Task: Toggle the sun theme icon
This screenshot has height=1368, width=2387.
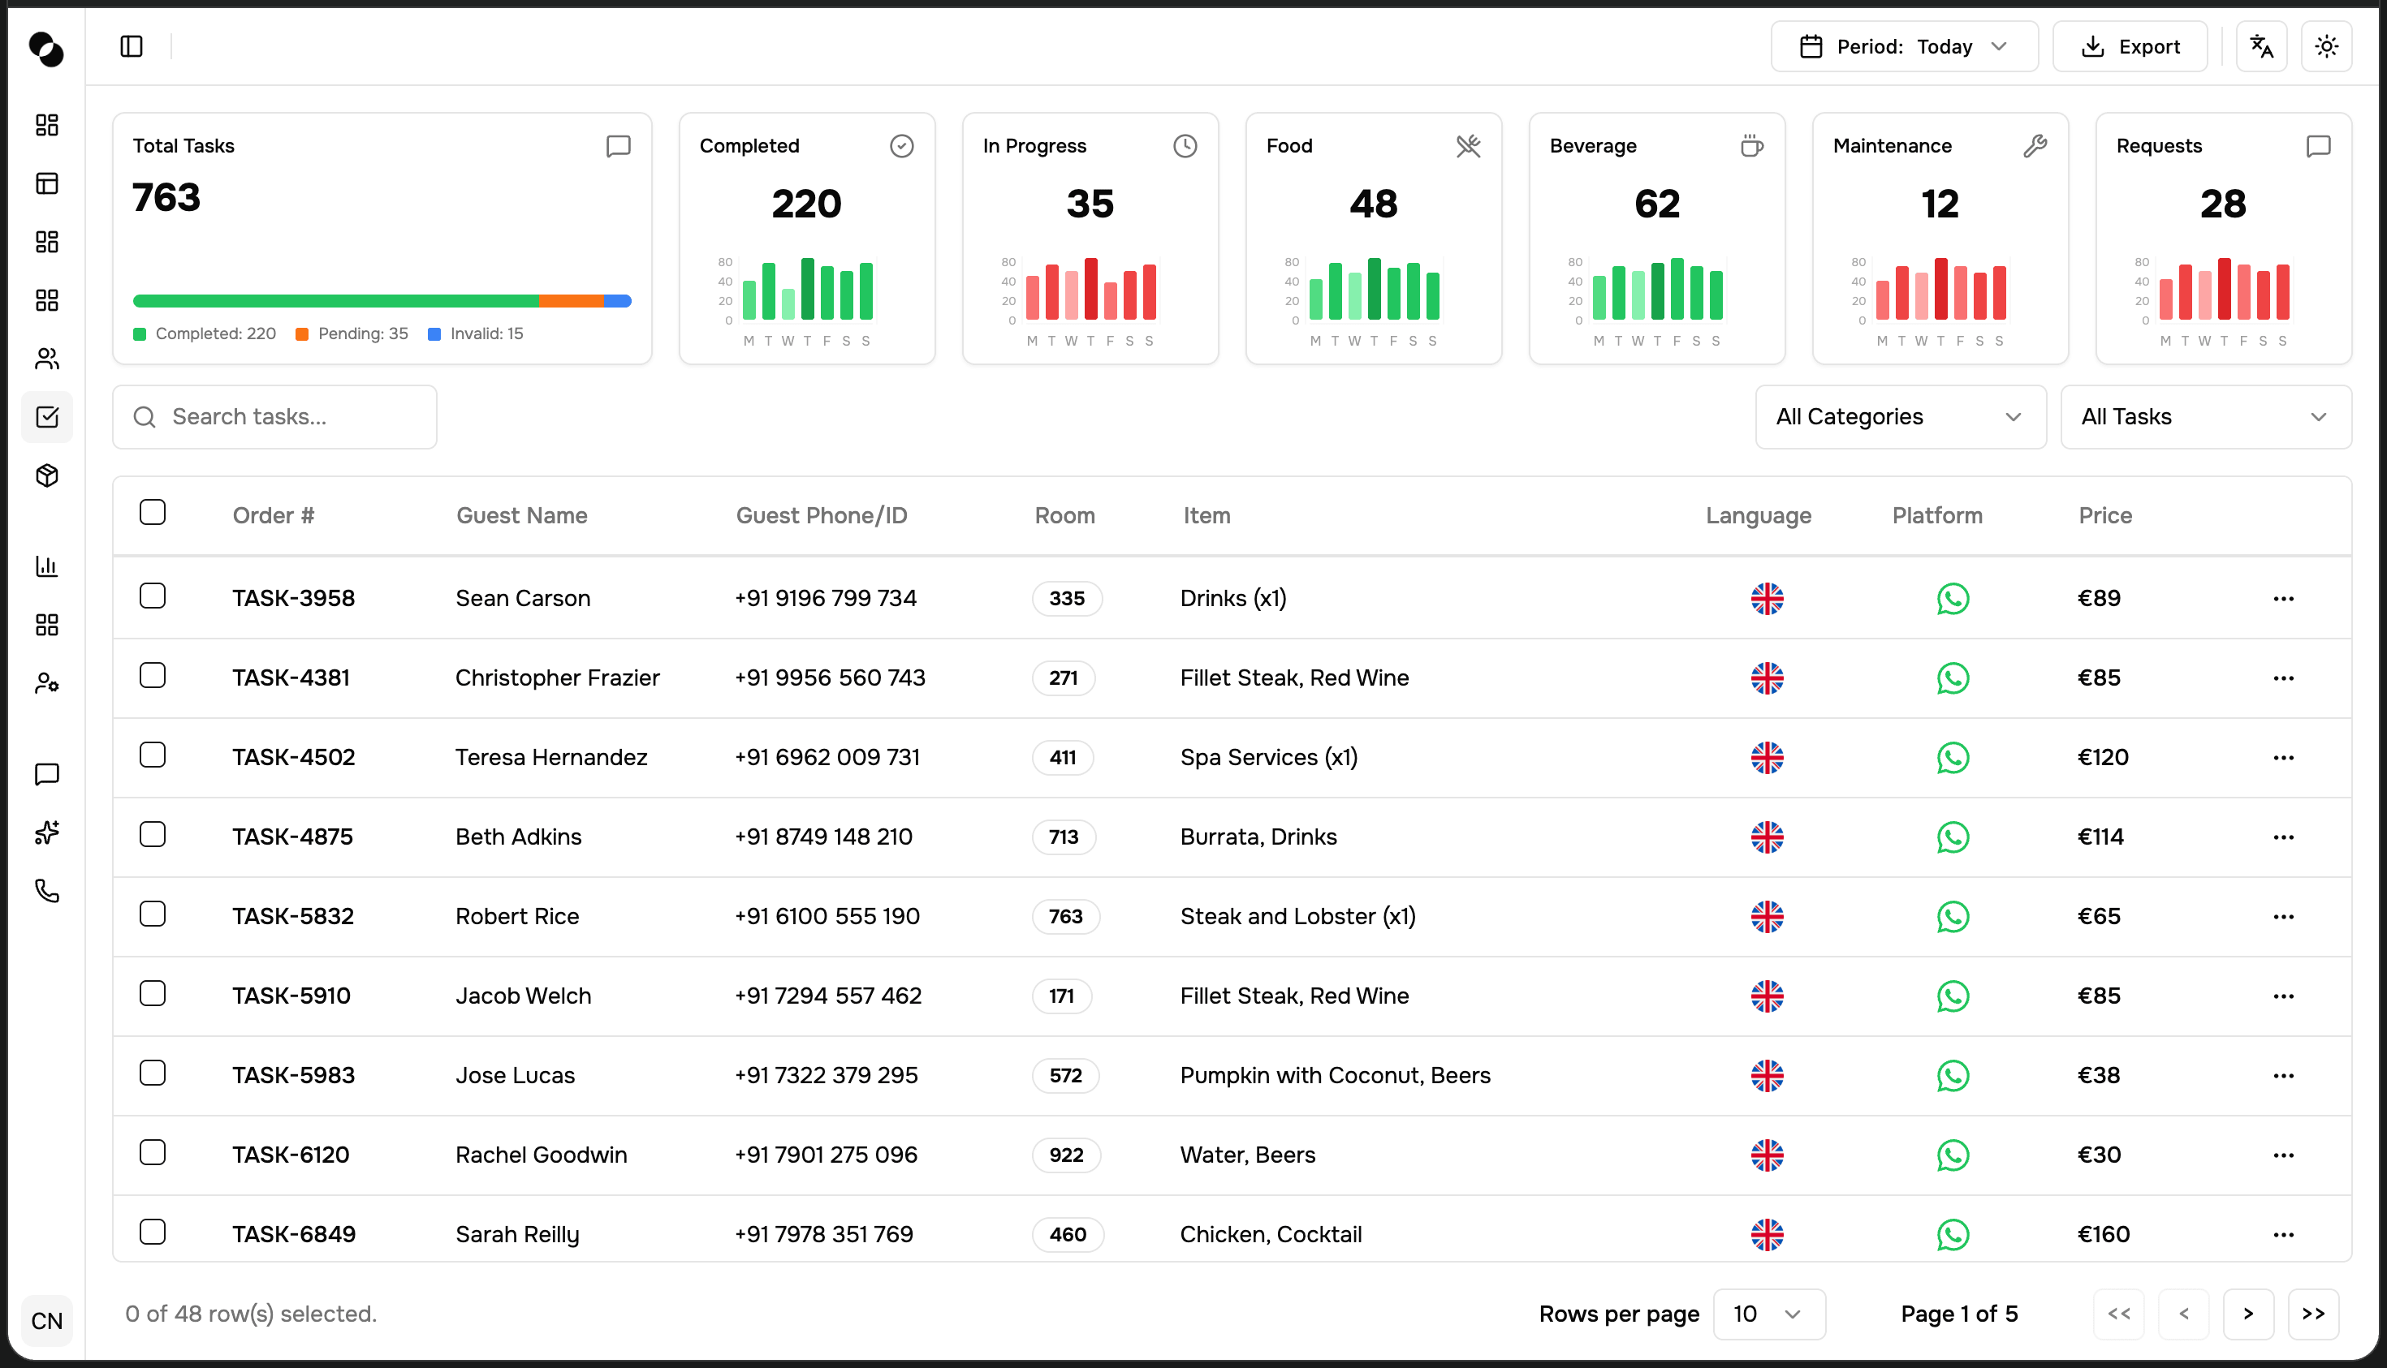Action: tap(2326, 46)
